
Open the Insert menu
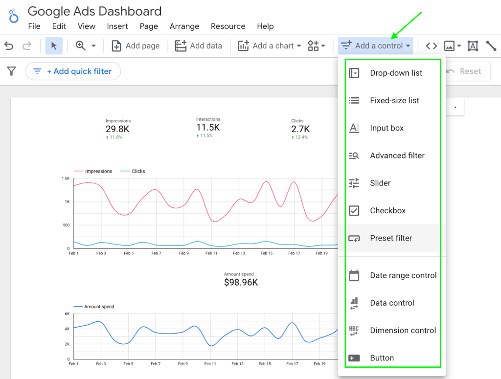pyautogui.click(x=117, y=26)
